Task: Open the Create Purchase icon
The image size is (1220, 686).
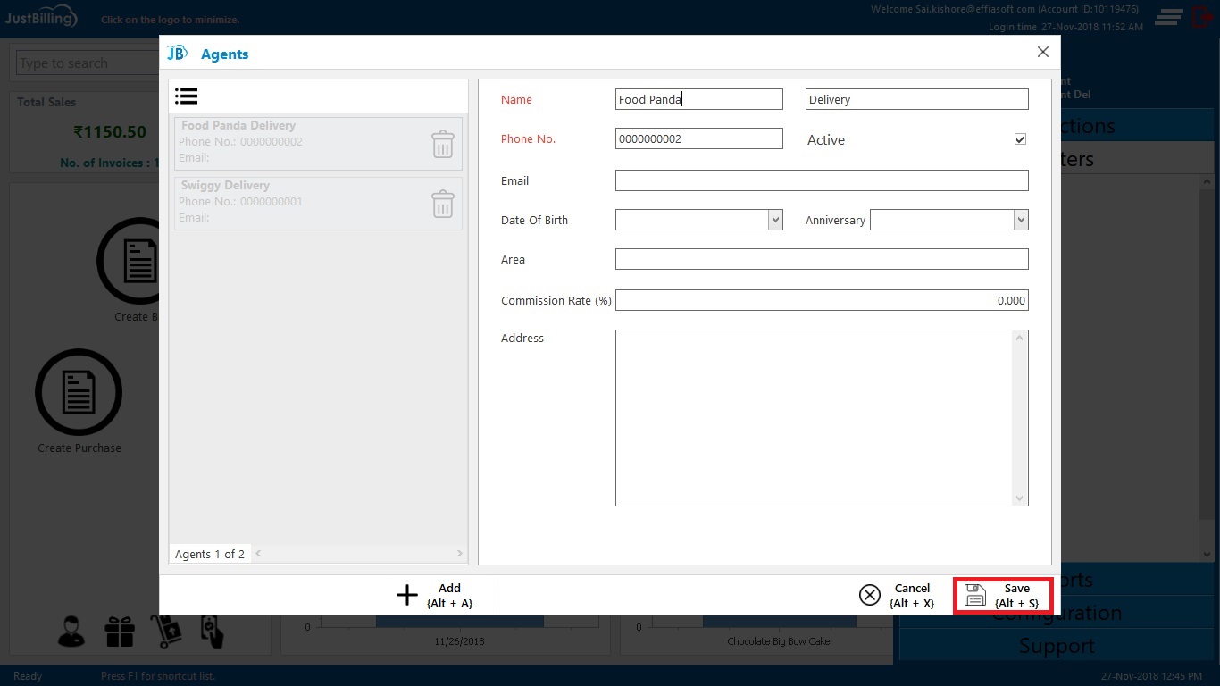Action: click(x=79, y=391)
